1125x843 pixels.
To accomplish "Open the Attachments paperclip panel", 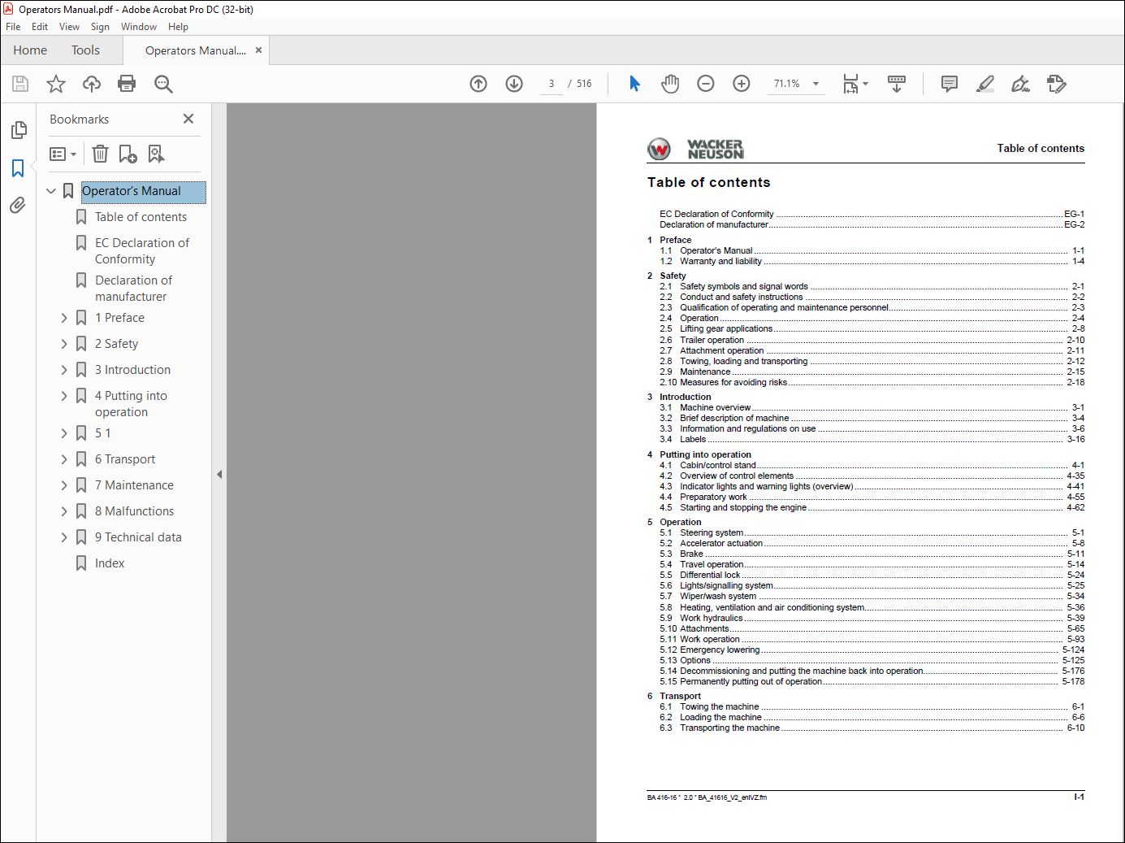I will pyautogui.click(x=18, y=205).
